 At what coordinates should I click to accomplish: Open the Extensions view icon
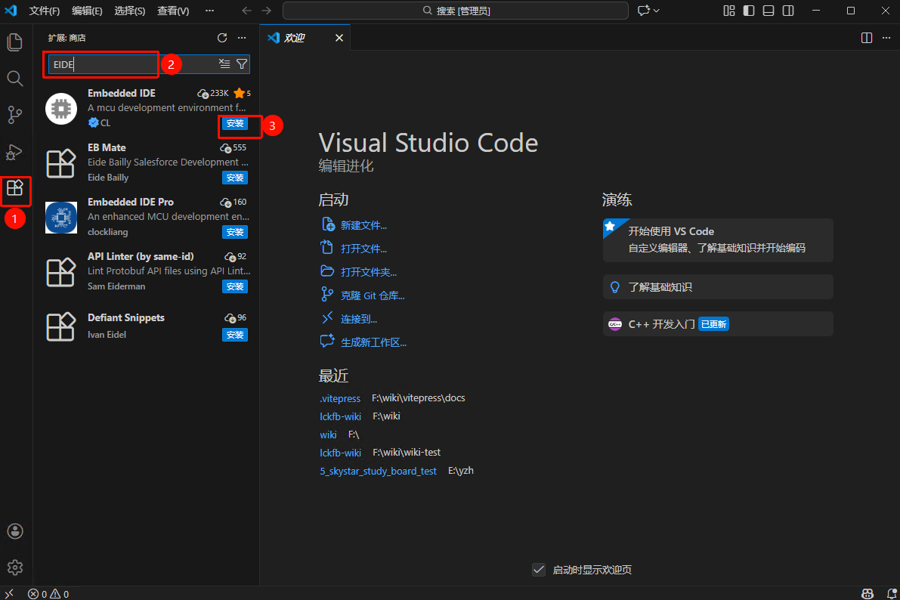[15, 189]
